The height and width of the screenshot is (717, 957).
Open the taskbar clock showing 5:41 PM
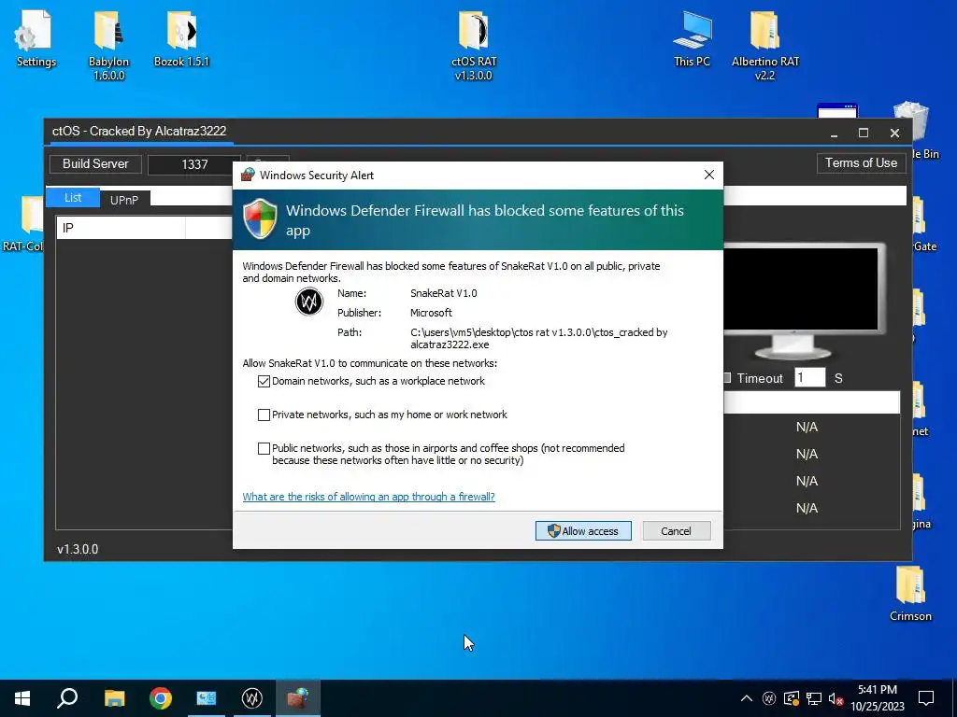[x=877, y=698]
